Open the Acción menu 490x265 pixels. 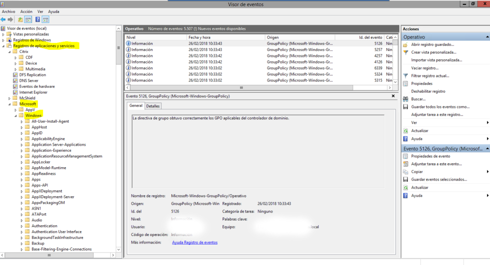[x=26, y=11]
